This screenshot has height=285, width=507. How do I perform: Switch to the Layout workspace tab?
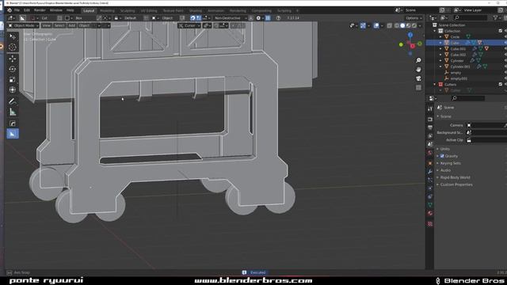(89, 10)
